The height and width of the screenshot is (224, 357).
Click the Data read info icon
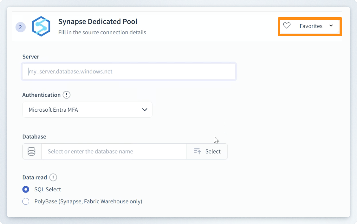53,177
